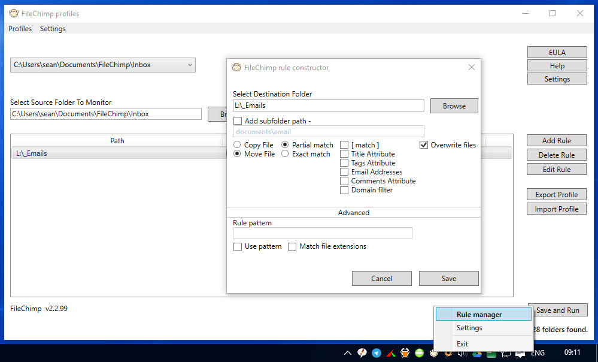Choose Exit in the tray context menu
Screen dimensions: 598x362
click(x=484, y=343)
